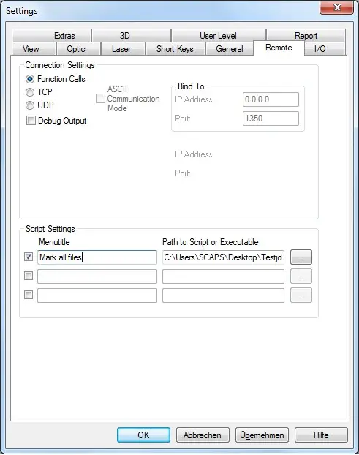This screenshot has width=359, height=455.
Task: Switch to the Report tab
Action: click(x=306, y=36)
